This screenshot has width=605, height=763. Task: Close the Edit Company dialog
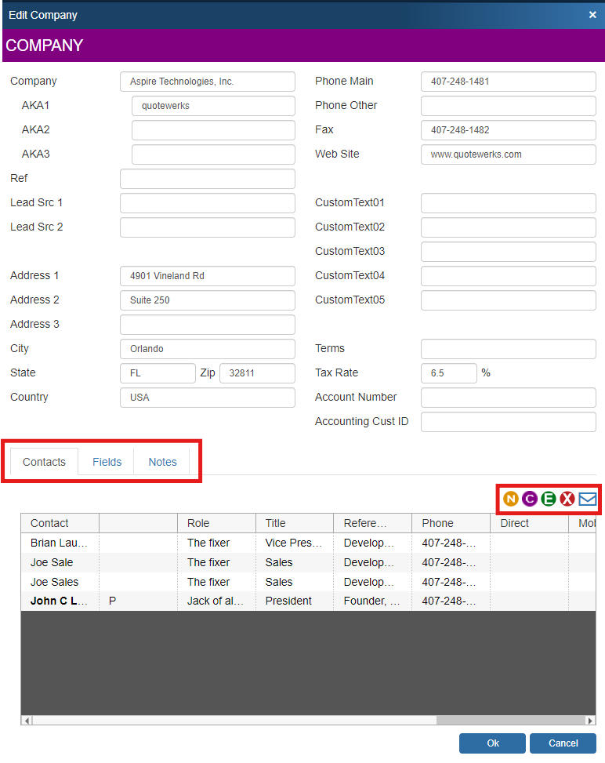click(x=592, y=15)
